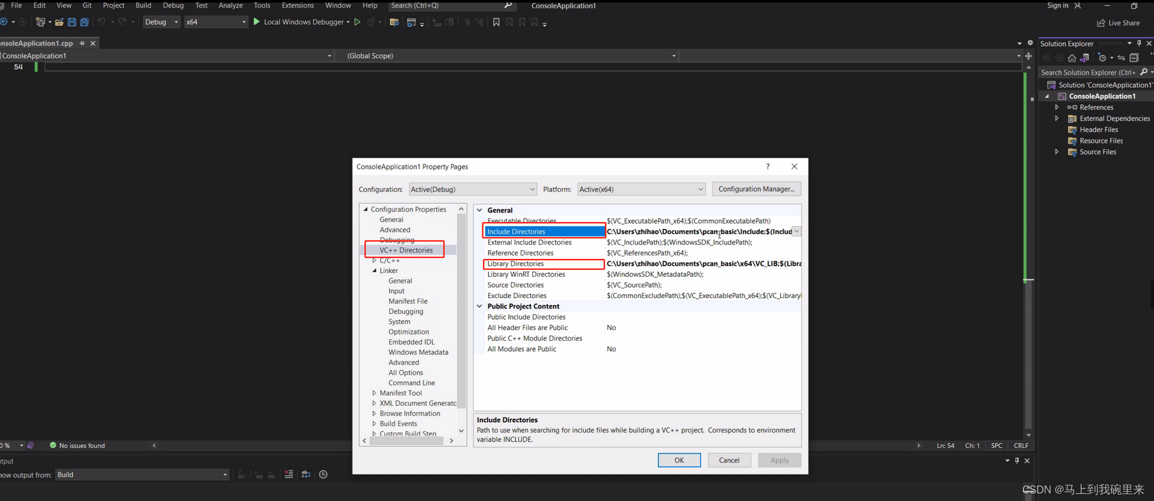Click Sign in link
The image size is (1154, 501).
tap(1058, 5)
